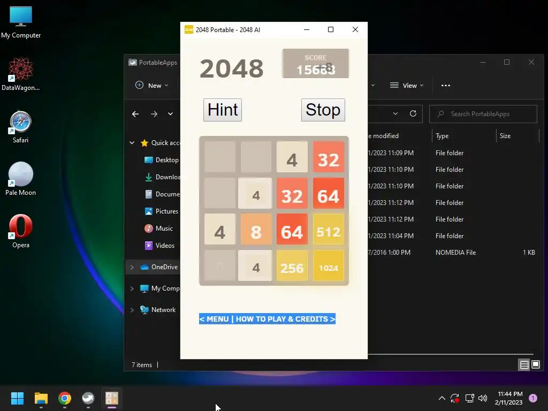
Task: Expand the My Computer tree node
Action: pyautogui.click(x=132, y=288)
